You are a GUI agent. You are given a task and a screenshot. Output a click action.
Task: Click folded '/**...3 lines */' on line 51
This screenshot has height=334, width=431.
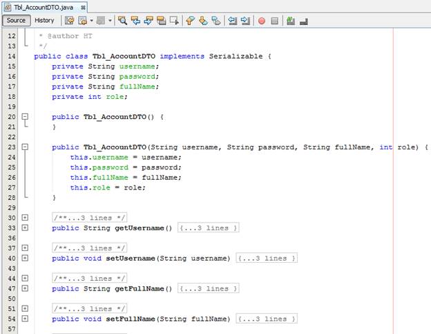pyautogui.click(x=90, y=308)
